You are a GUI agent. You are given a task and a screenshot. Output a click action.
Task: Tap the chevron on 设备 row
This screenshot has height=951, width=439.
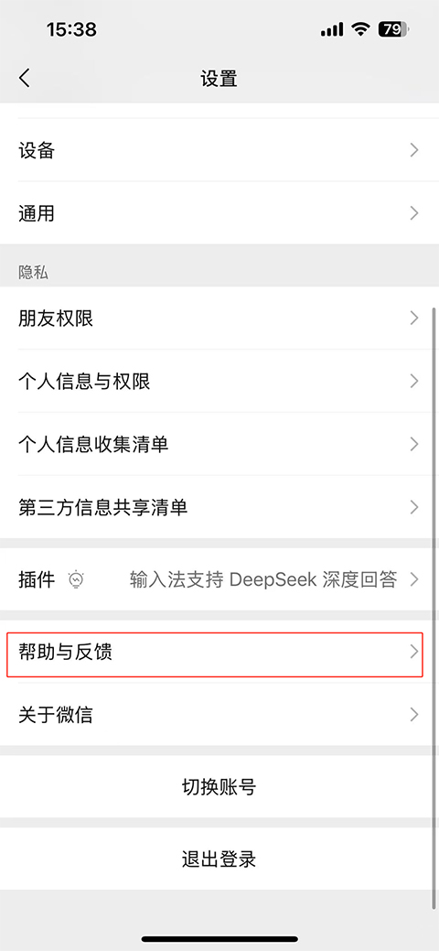[x=414, y=150]
